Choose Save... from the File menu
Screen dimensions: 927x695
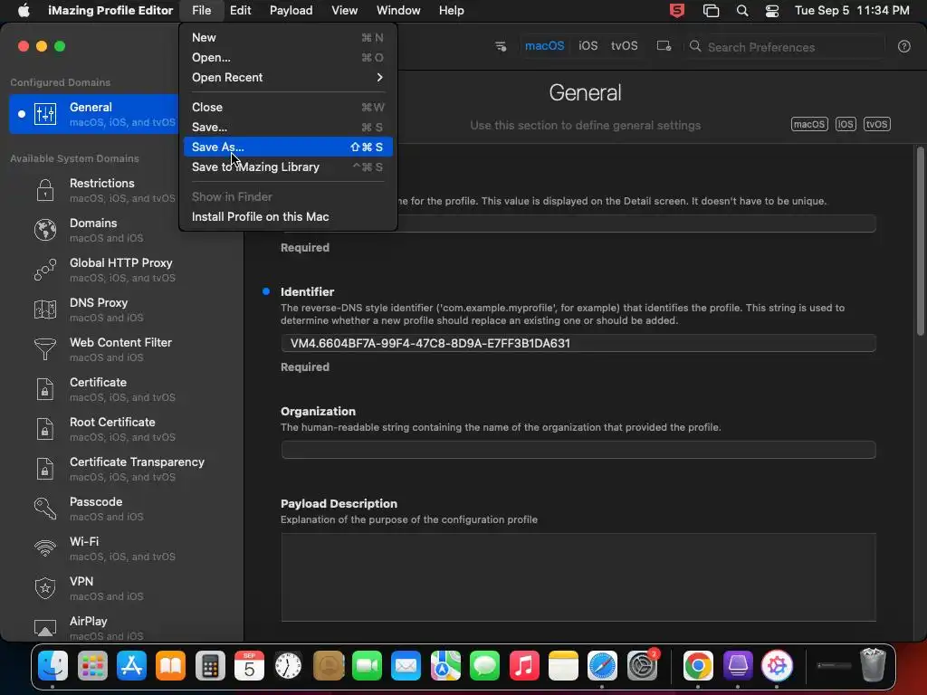pyautogui.click(x=288, y=127)
